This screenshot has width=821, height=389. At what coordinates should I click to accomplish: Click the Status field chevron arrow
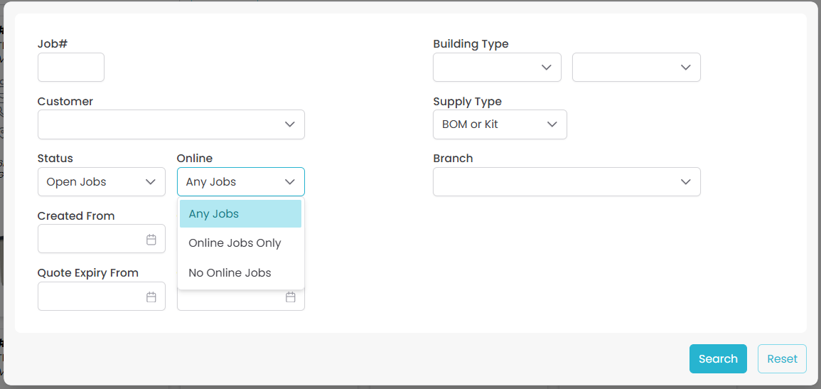[x=151, y=182]
